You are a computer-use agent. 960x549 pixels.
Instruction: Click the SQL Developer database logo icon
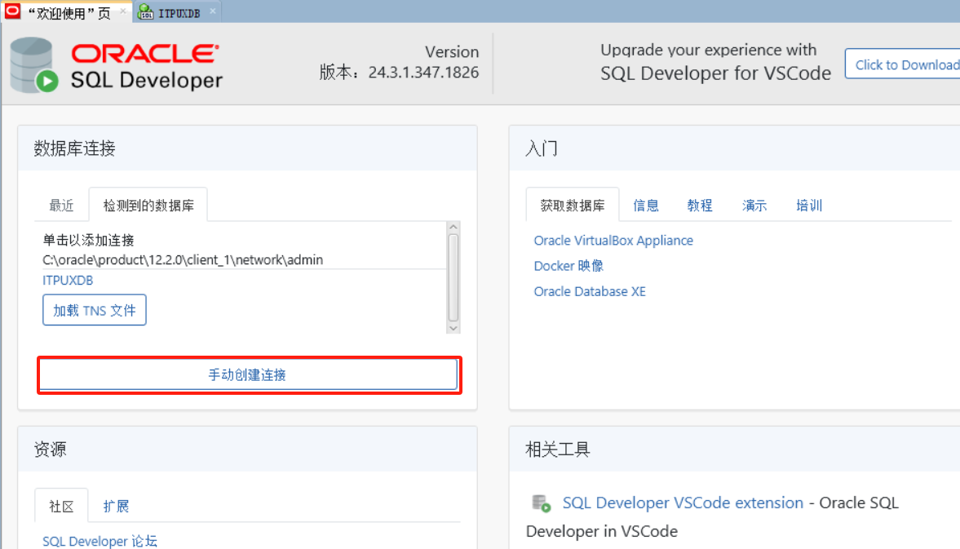(x=34, y=65)
